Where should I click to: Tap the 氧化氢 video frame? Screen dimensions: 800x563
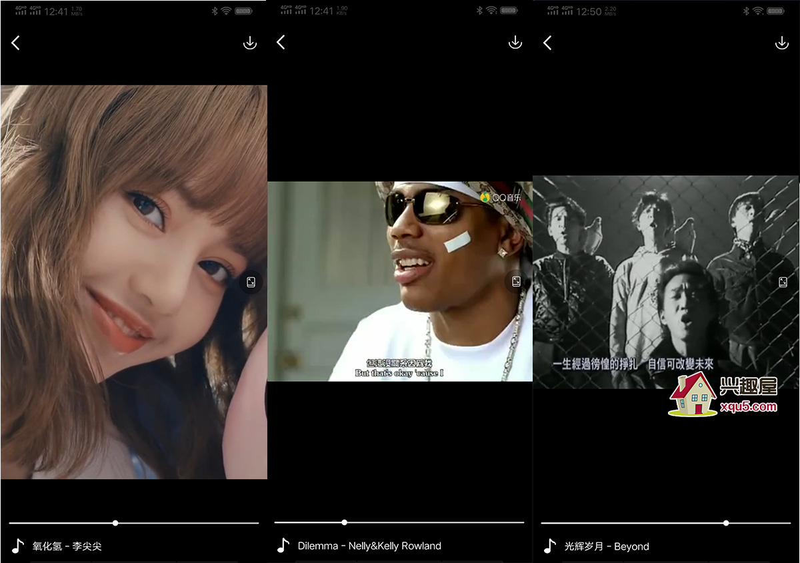tap(134, 282)
